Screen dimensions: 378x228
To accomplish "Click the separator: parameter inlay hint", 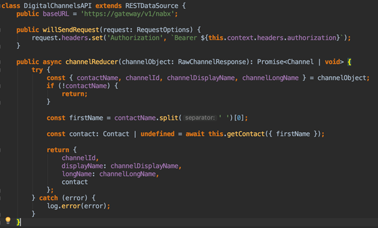I will click(200, 118).
